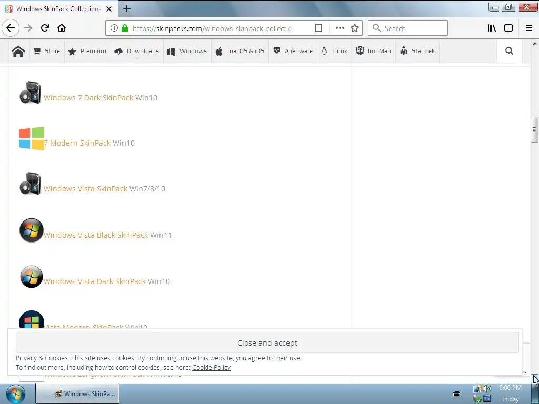Open the Firefox hamburger menu
The image size is (539, 404).
(528, 28)
